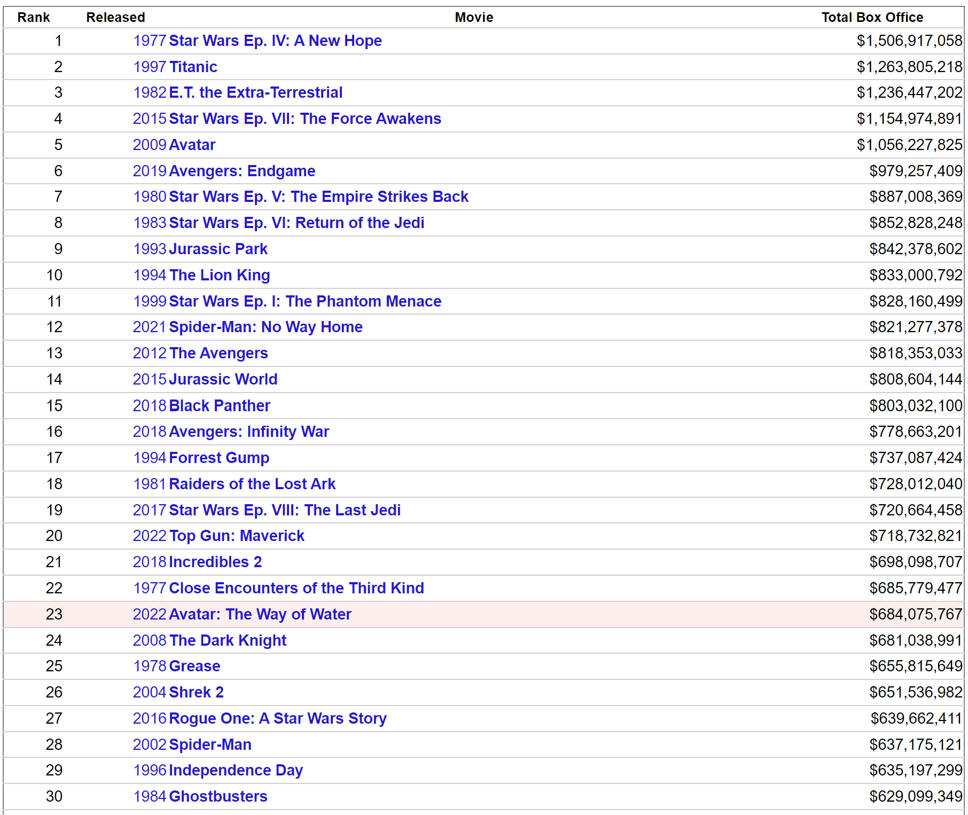Open The Lion King link
The height and width of the screenshot is (815, 968).
pos(219,275)
